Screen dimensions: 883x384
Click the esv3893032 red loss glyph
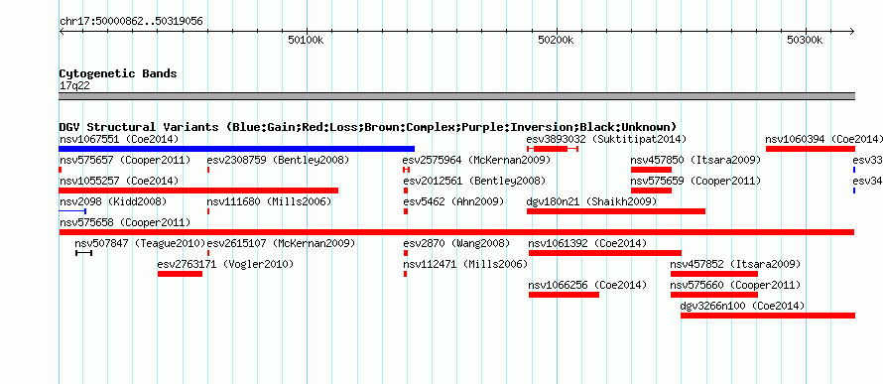tap(553, 149)
